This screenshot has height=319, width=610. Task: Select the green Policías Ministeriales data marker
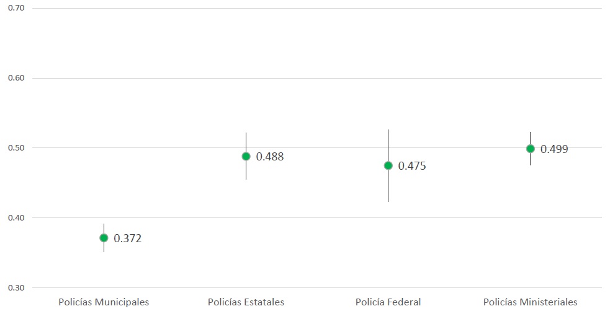(531, 149)
